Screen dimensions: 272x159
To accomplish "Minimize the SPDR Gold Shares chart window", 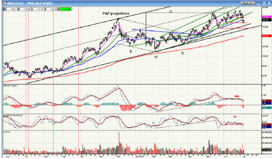I will 259,3.
